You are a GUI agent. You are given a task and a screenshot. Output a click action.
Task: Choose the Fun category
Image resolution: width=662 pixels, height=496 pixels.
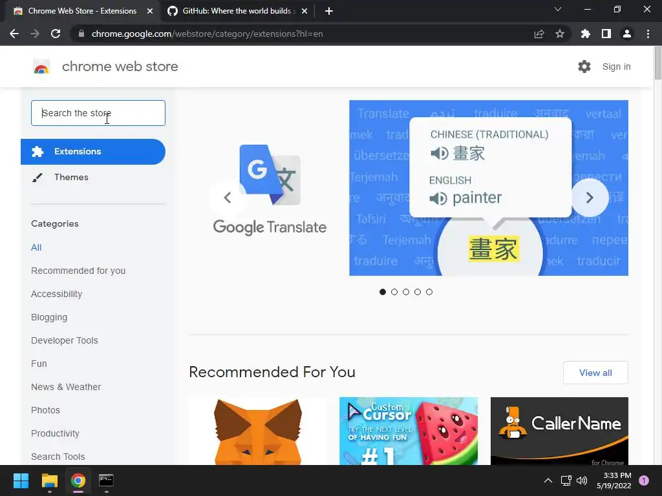pyautogui.click(x=39, y=364)
